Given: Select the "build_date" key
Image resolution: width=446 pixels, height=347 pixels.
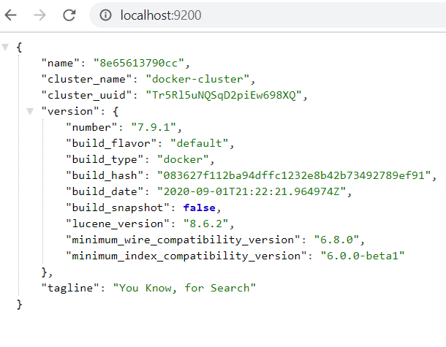Looking at the screenshot, I should [105, 191].
